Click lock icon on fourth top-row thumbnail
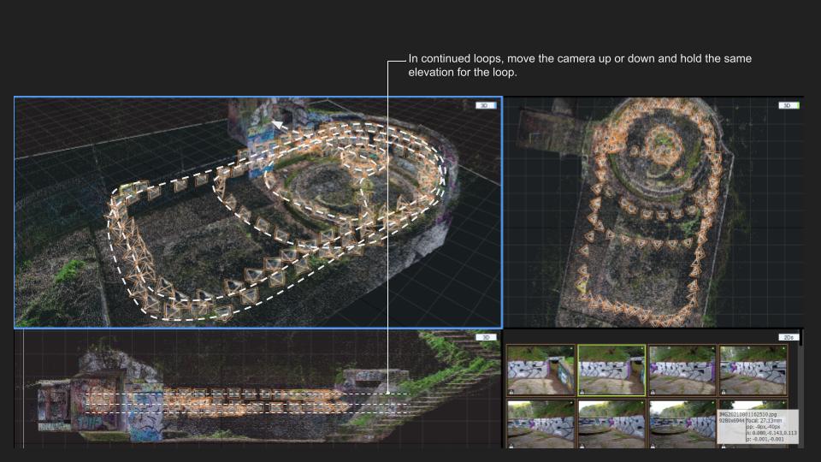821x462 pixels. 724,391
